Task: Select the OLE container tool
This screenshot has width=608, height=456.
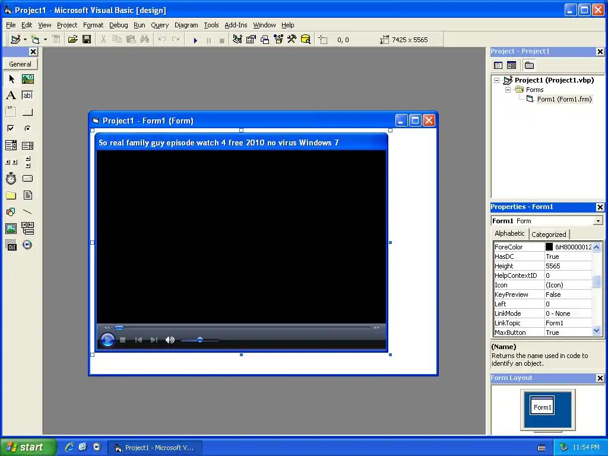Action: (x=11, y=245)
